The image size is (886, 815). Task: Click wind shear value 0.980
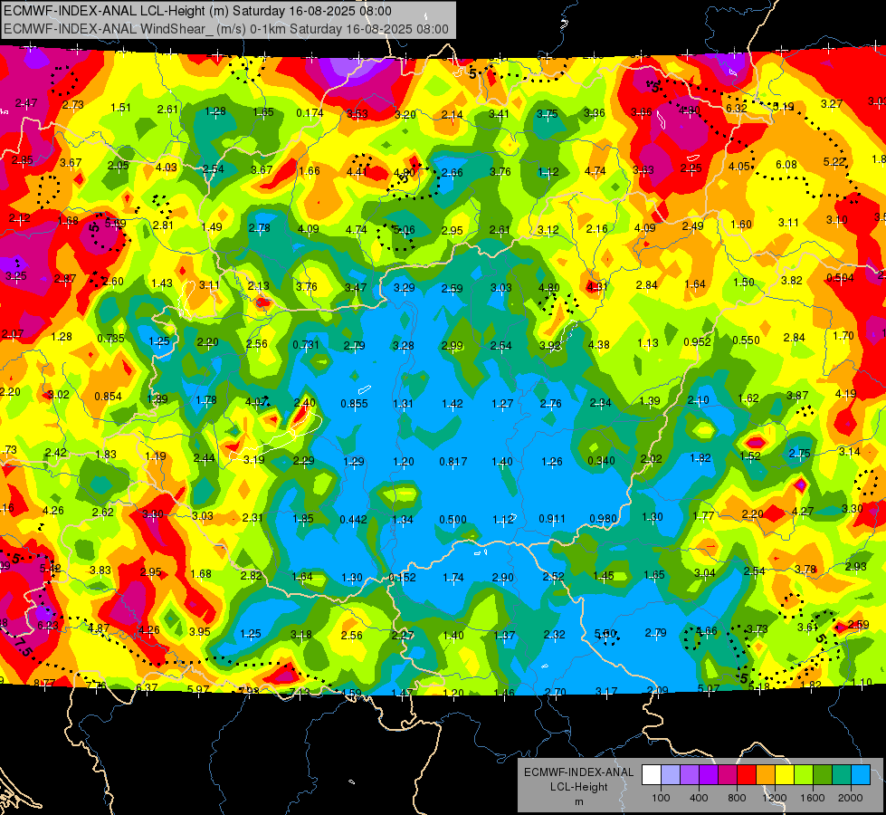603,519
